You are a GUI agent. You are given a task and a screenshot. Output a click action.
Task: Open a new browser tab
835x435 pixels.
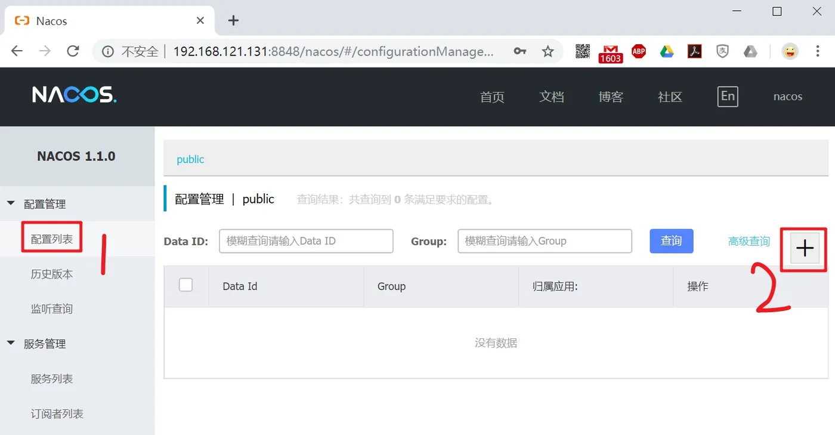[234, 20]
